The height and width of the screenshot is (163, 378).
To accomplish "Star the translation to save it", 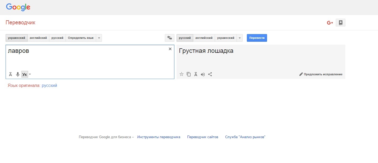I will tap(182, 74).
